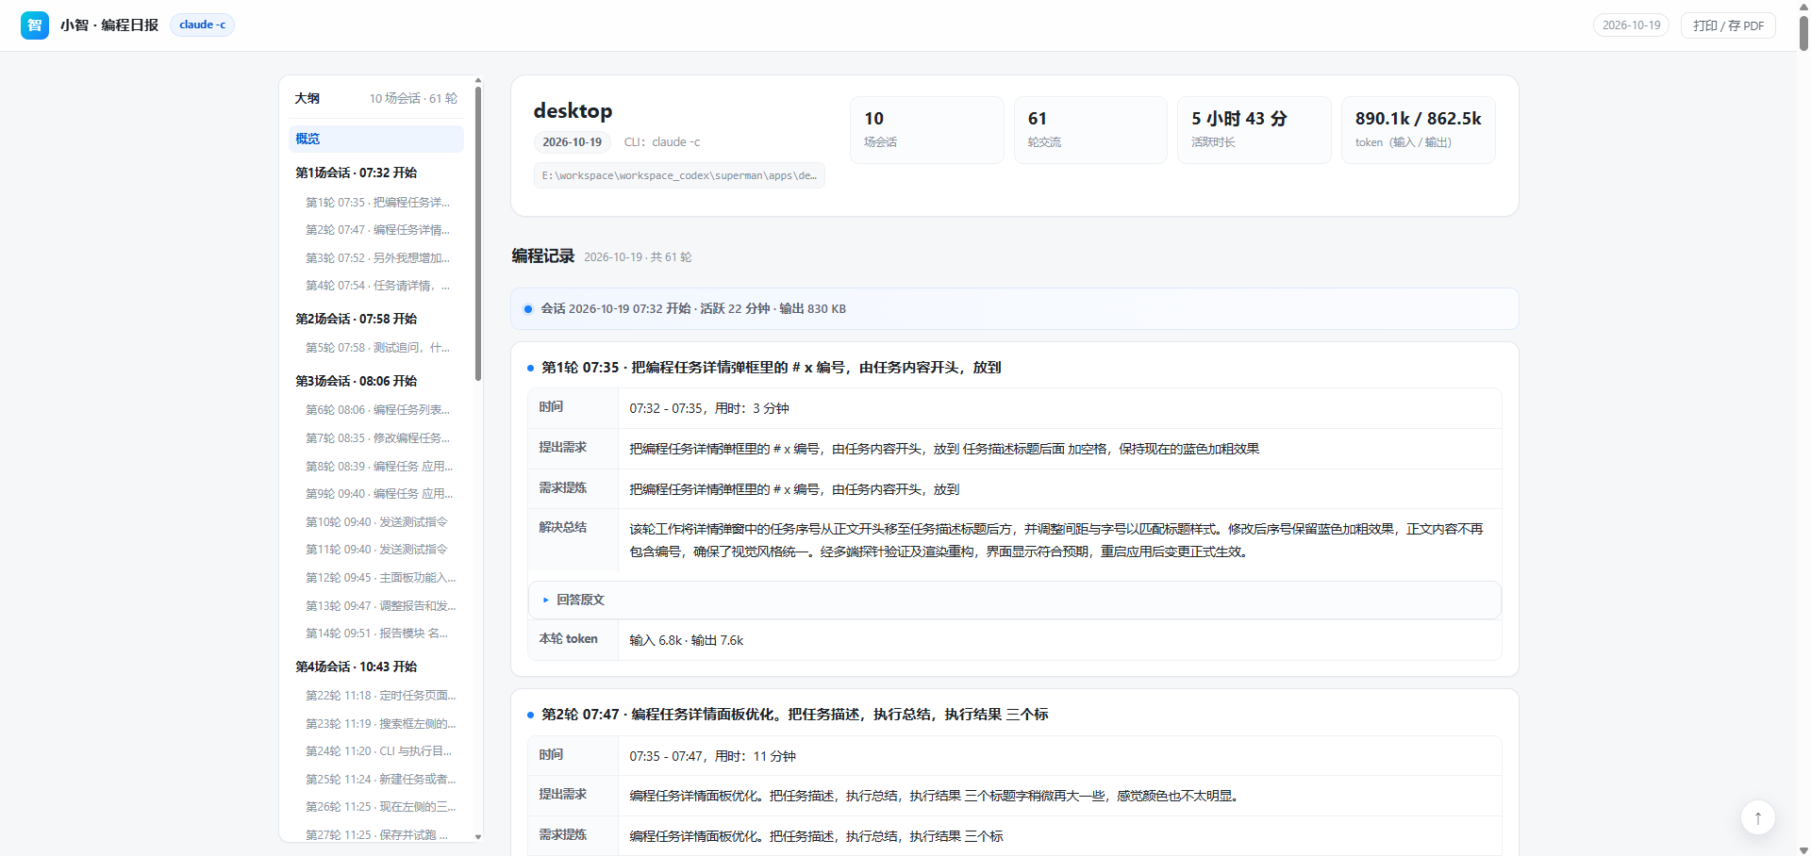The image size is (1811, 856).
Task: Click the outline panel scrollbar down arrow
Action: pyautogui.click(x=478, y=836)
